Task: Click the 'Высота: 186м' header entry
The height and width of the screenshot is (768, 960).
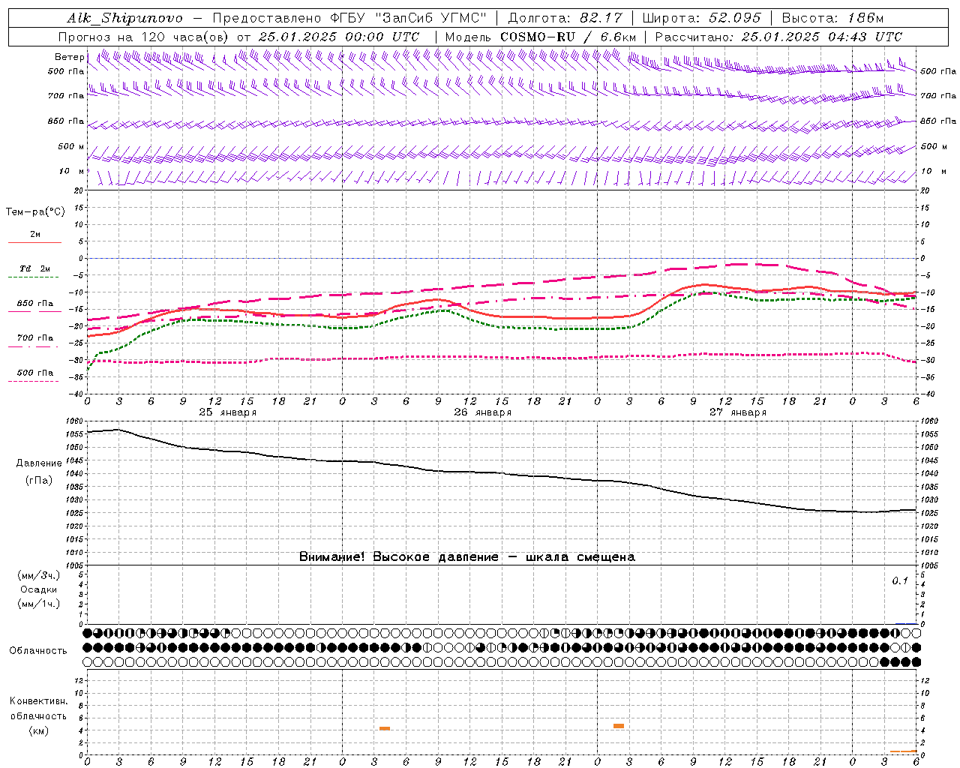Action: pyautogui.click(x=832, y=18)
